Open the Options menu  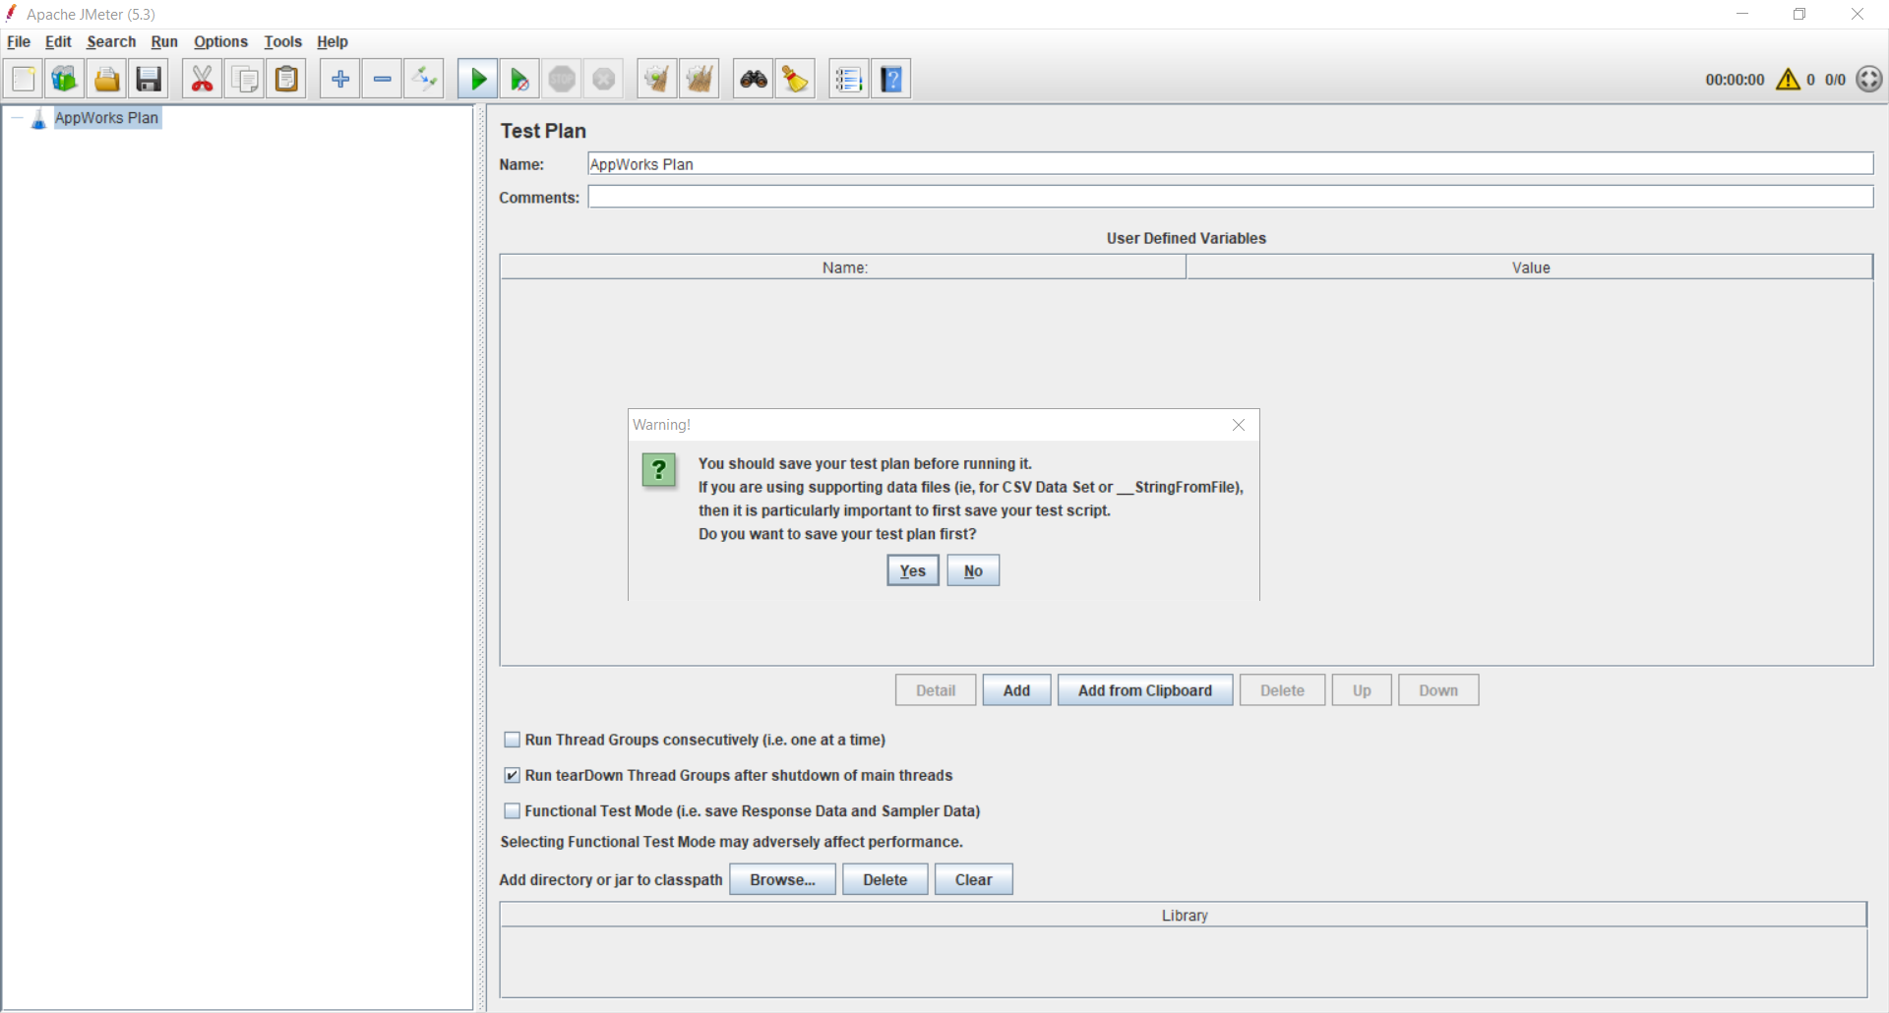tap(220, 41)
